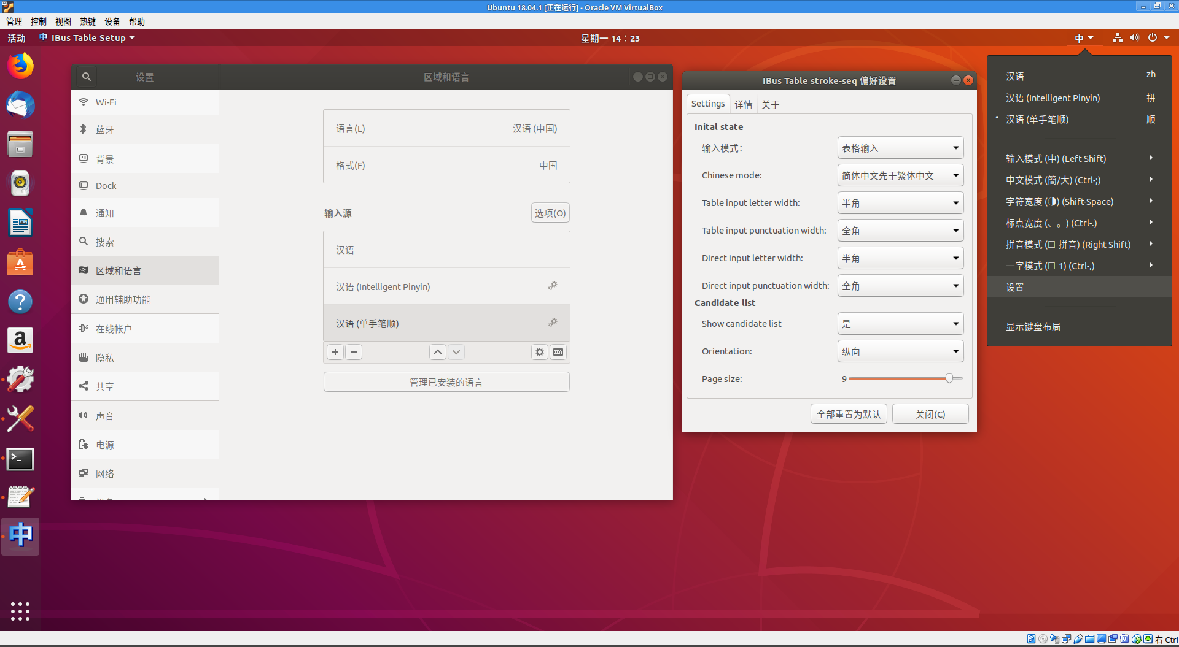Launch Thunderbird mail from the dock
This screenshot has width=1179, height=647.
(20, 105)
